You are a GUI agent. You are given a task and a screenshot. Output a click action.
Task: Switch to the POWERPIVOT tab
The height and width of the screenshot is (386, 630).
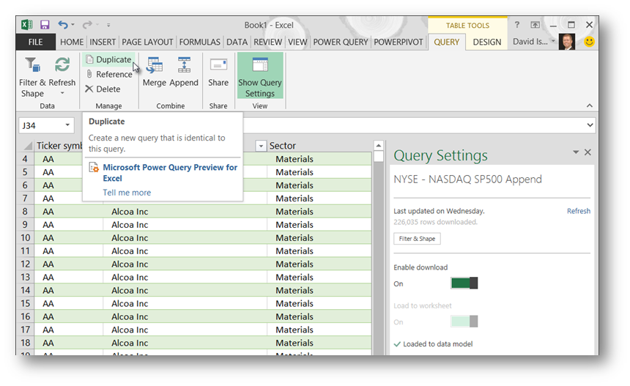399,42
